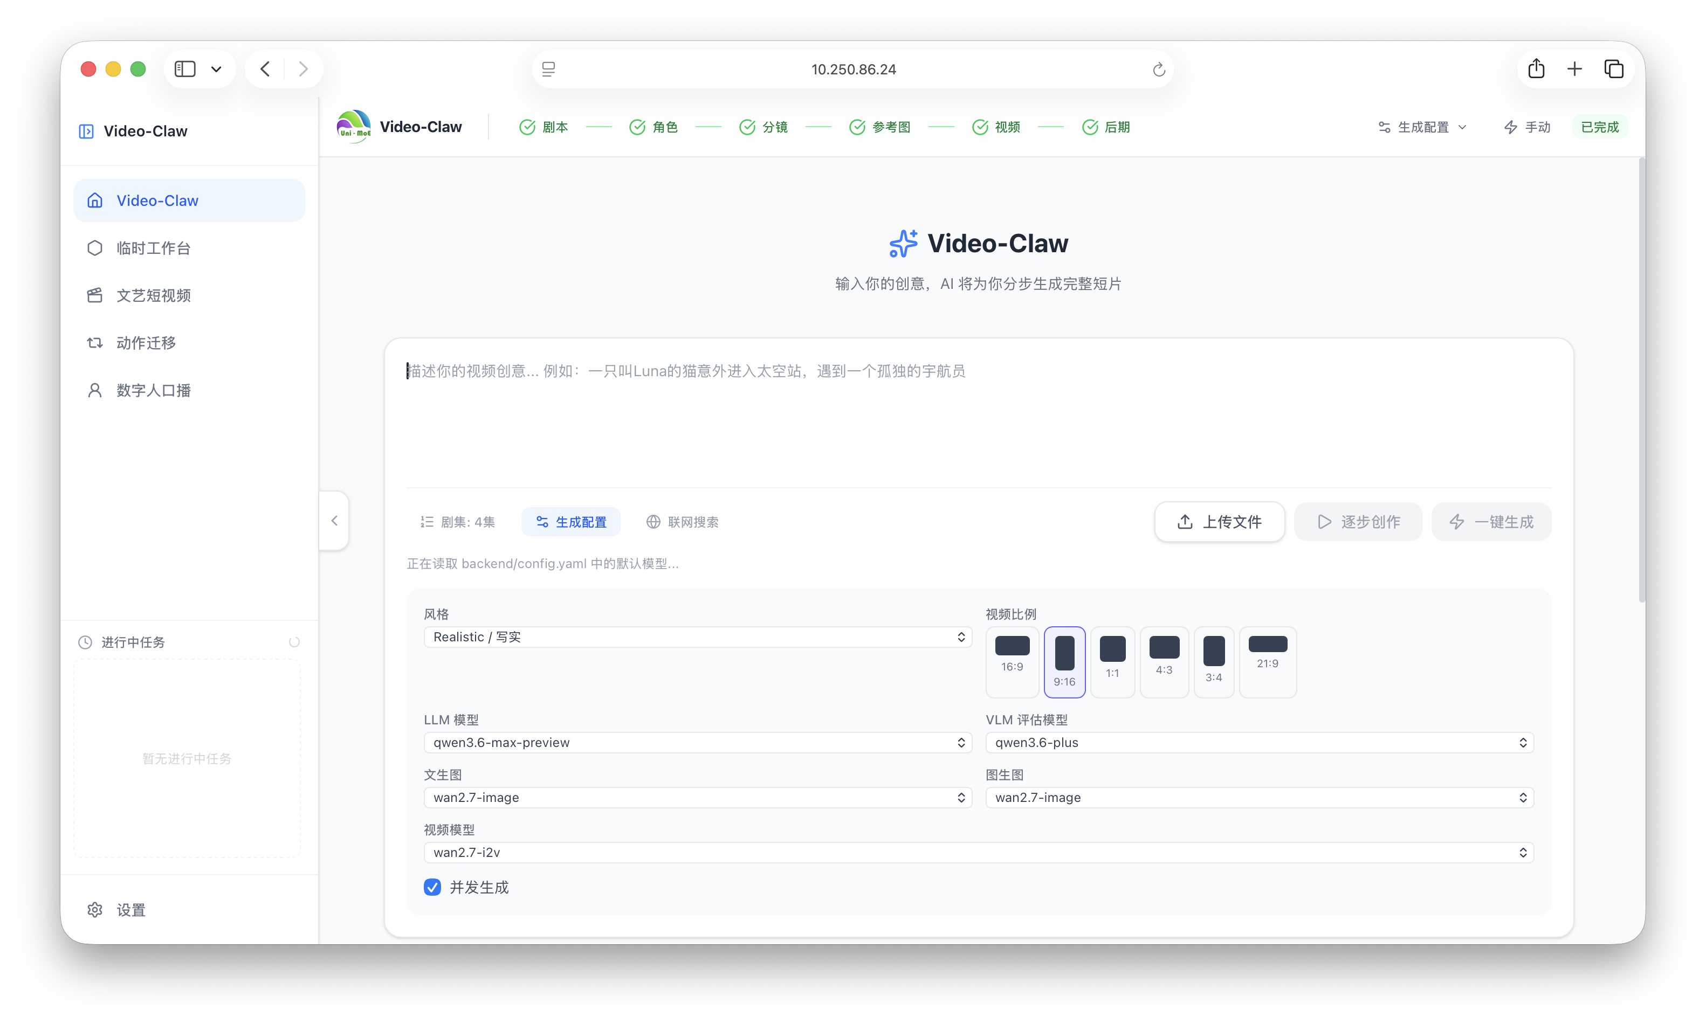The image size is (1706, 1024).
Task: Select the 4:3 video ratio
Action: tap(1164, 661)
